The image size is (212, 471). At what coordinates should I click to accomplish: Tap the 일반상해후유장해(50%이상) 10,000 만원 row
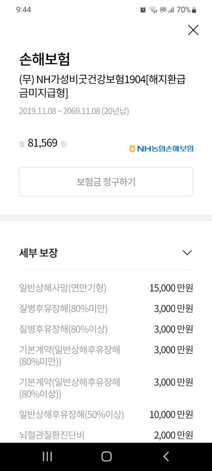[x=106, y=415]
